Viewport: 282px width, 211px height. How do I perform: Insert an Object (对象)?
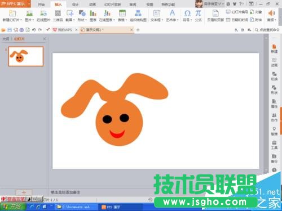point(256,12)
